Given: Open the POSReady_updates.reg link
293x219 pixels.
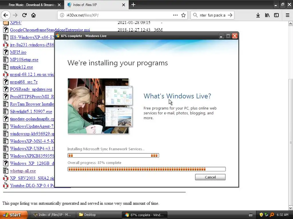Looking at the screenshot, I should pos(31,89).
